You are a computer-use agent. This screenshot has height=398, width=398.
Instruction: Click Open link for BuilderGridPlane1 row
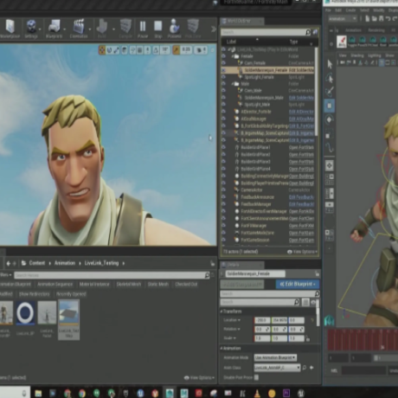pyautogui.click(x=301, y=147)
